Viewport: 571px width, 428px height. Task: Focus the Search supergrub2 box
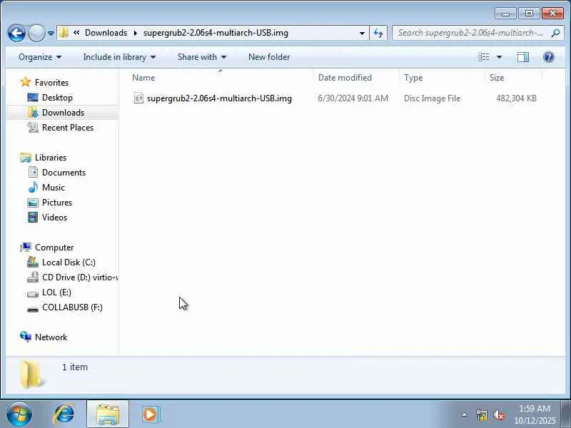471,33
